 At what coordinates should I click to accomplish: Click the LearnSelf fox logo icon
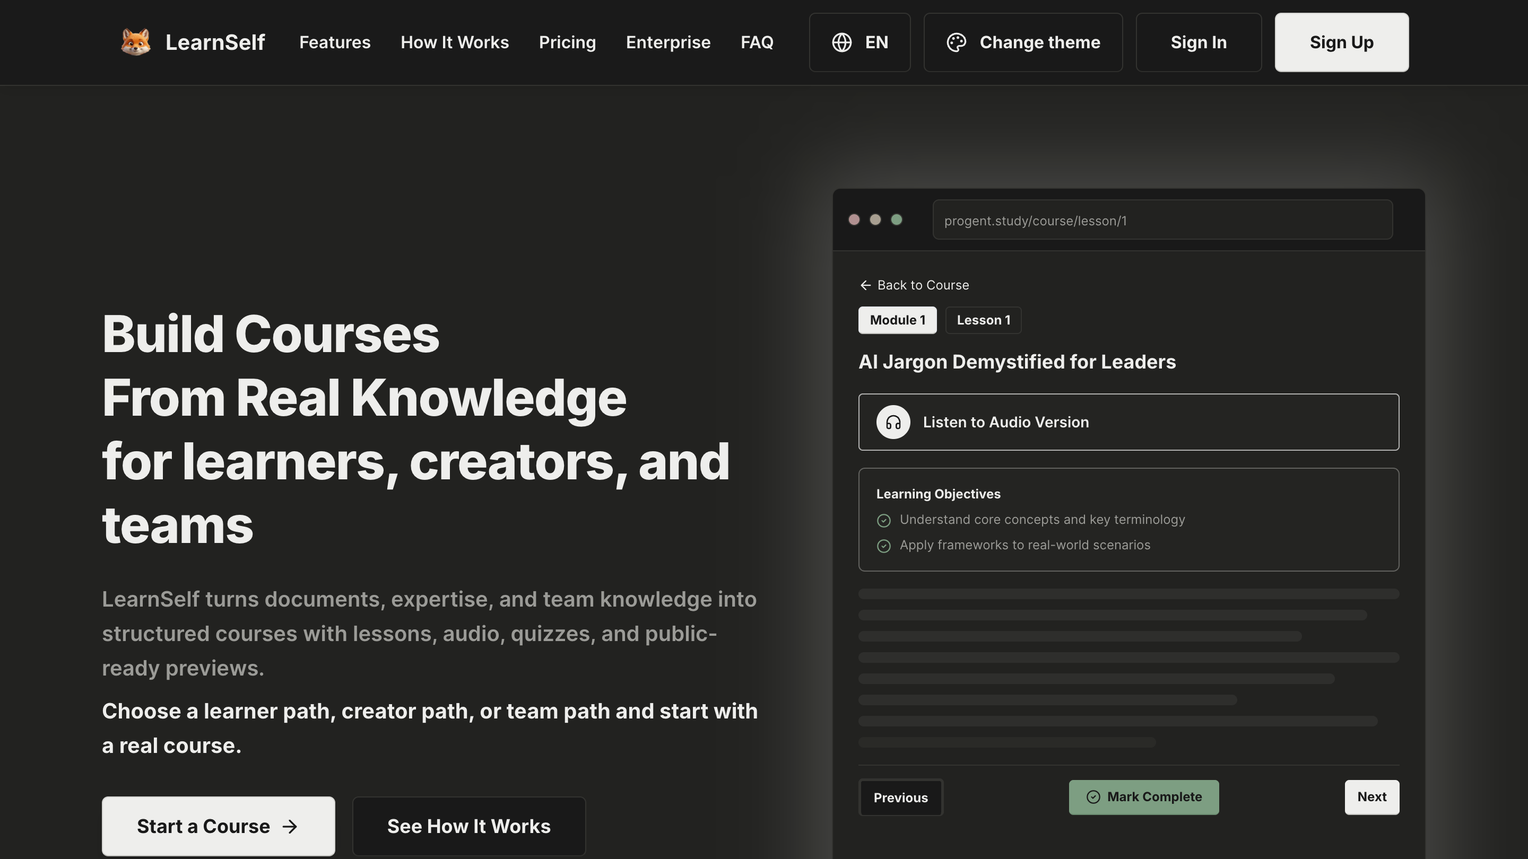(x=135, y=42)
